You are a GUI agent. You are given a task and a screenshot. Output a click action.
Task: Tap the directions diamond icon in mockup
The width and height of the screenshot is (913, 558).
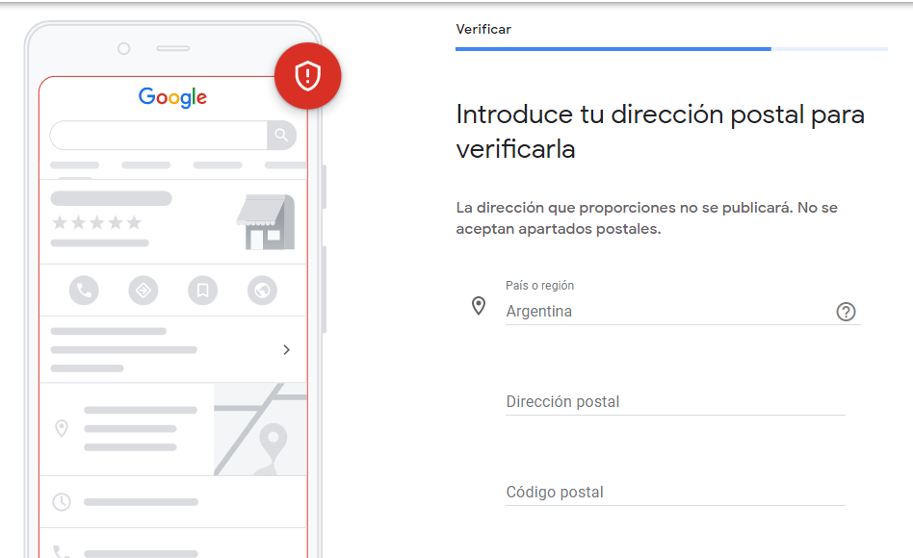143,291
